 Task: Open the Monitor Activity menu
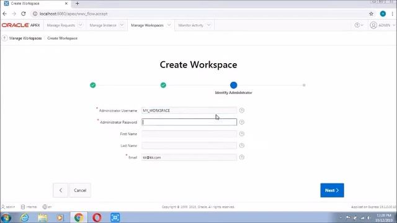[x=191, y=25]
